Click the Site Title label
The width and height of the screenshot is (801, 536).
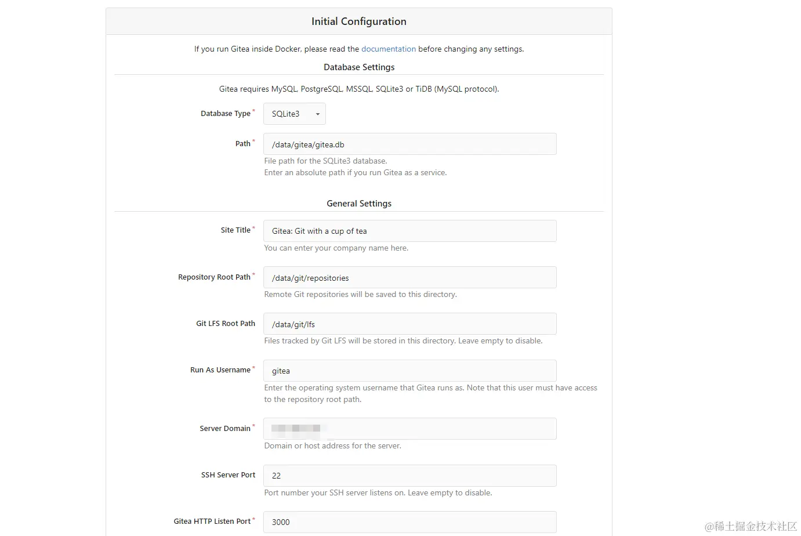235,230
